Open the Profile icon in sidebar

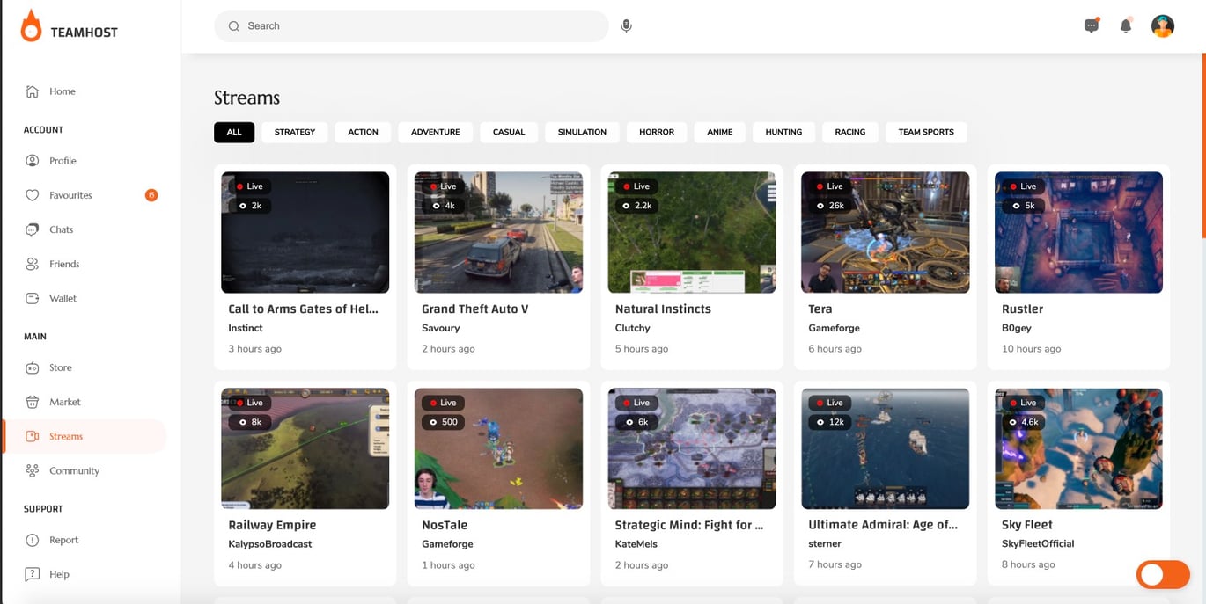[x=33, y=161]
